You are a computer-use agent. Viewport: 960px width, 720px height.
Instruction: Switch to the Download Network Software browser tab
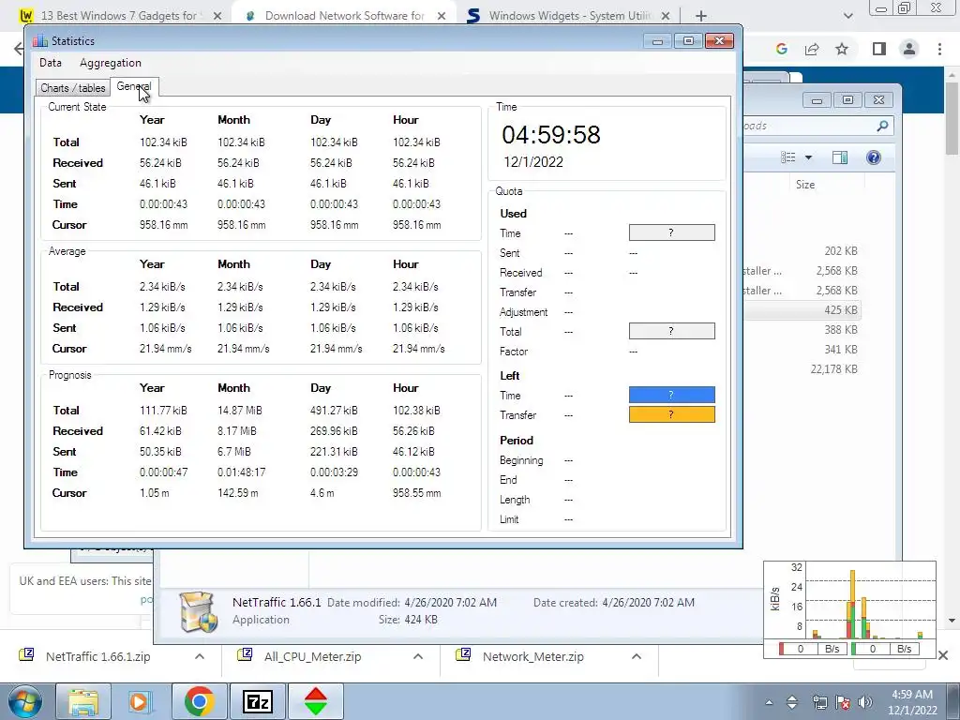[345, 16]
